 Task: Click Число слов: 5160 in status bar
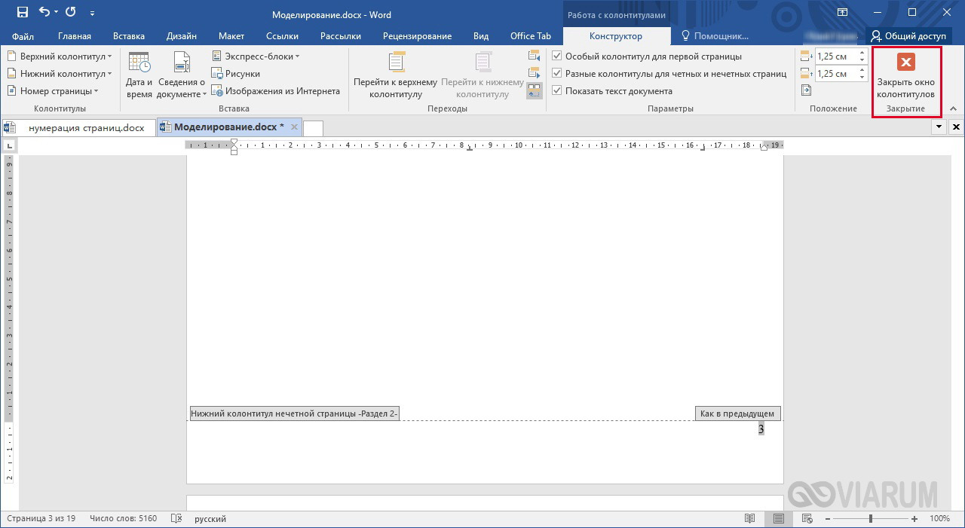(123, 519)
